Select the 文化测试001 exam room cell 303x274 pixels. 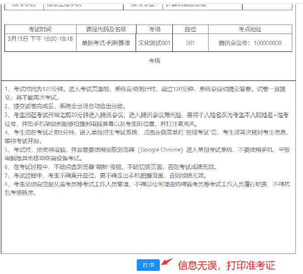click(x=154, y=43)
